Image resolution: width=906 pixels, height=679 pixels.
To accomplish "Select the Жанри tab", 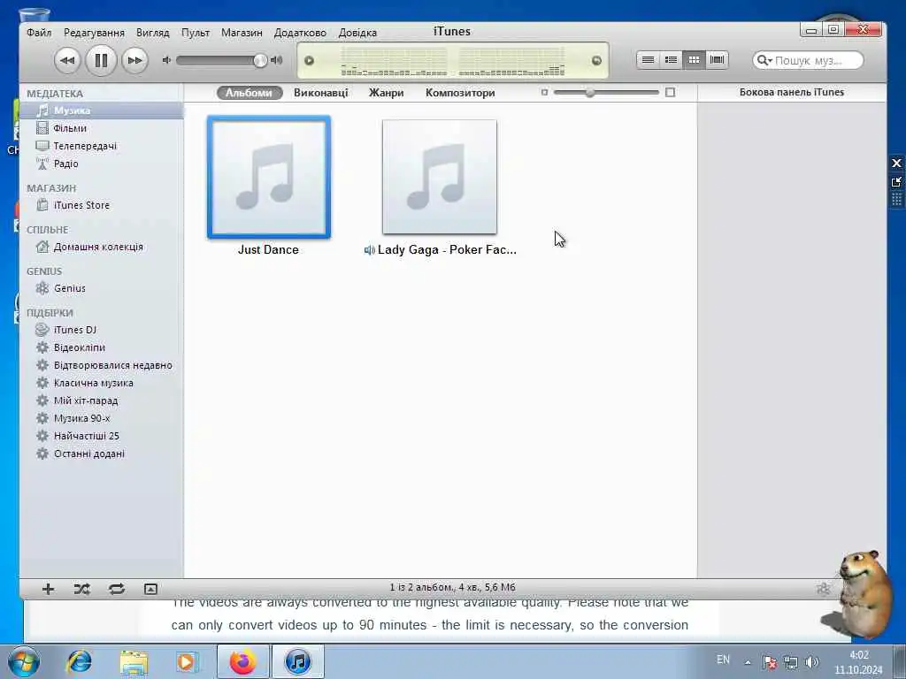I will click(386, 92).
